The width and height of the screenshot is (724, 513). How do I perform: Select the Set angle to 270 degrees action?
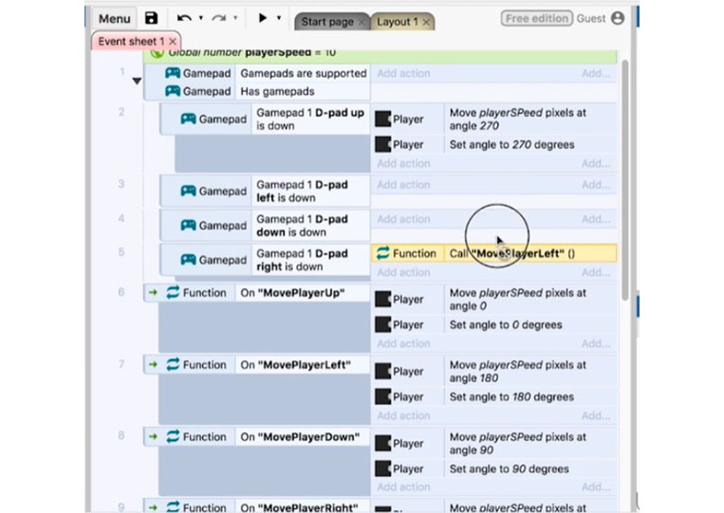point(494,144)
